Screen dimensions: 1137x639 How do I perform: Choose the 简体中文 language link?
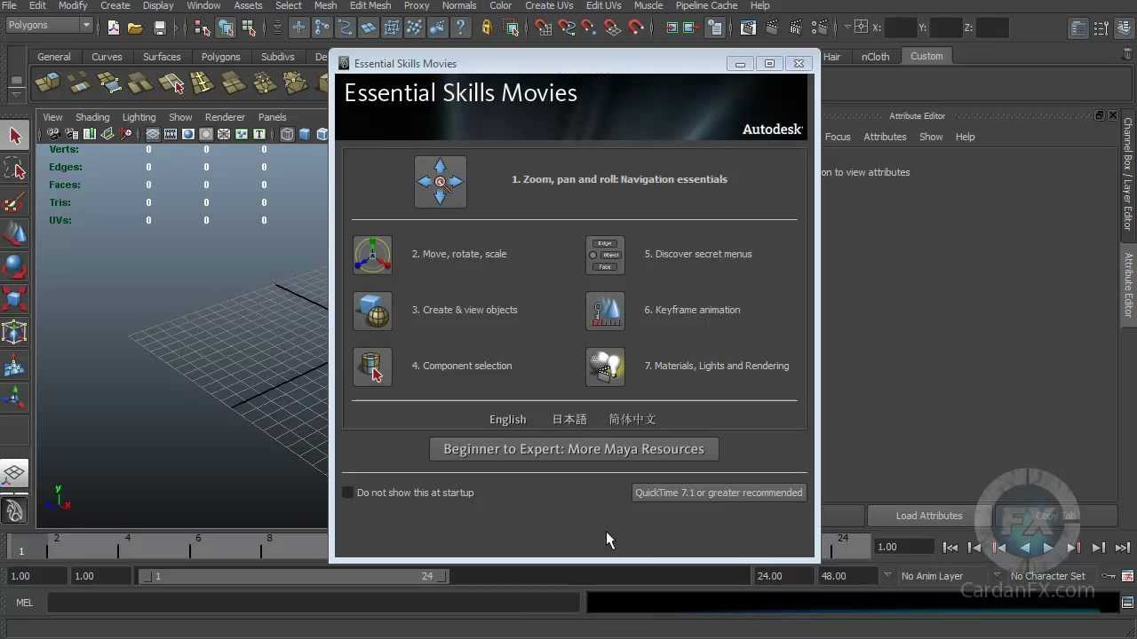point(632,420)
